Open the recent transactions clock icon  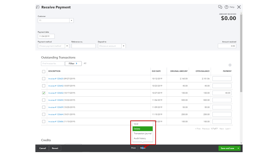pyautogui.click(x=38, y=7)
